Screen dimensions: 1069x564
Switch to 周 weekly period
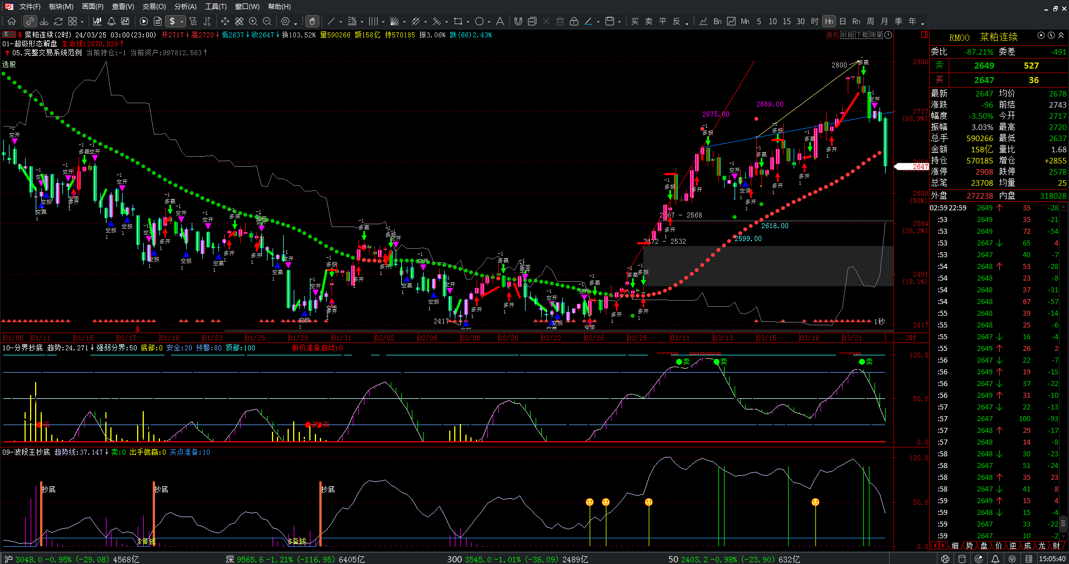click(871, 21)
